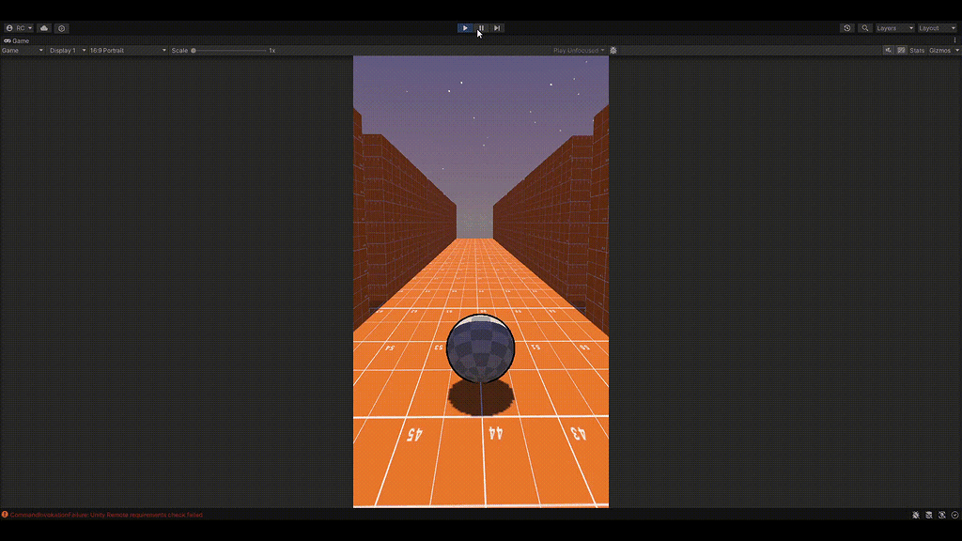Show rendering Stats overlay
This screenshot has width=962, height=541.
(x=917, y=50)
